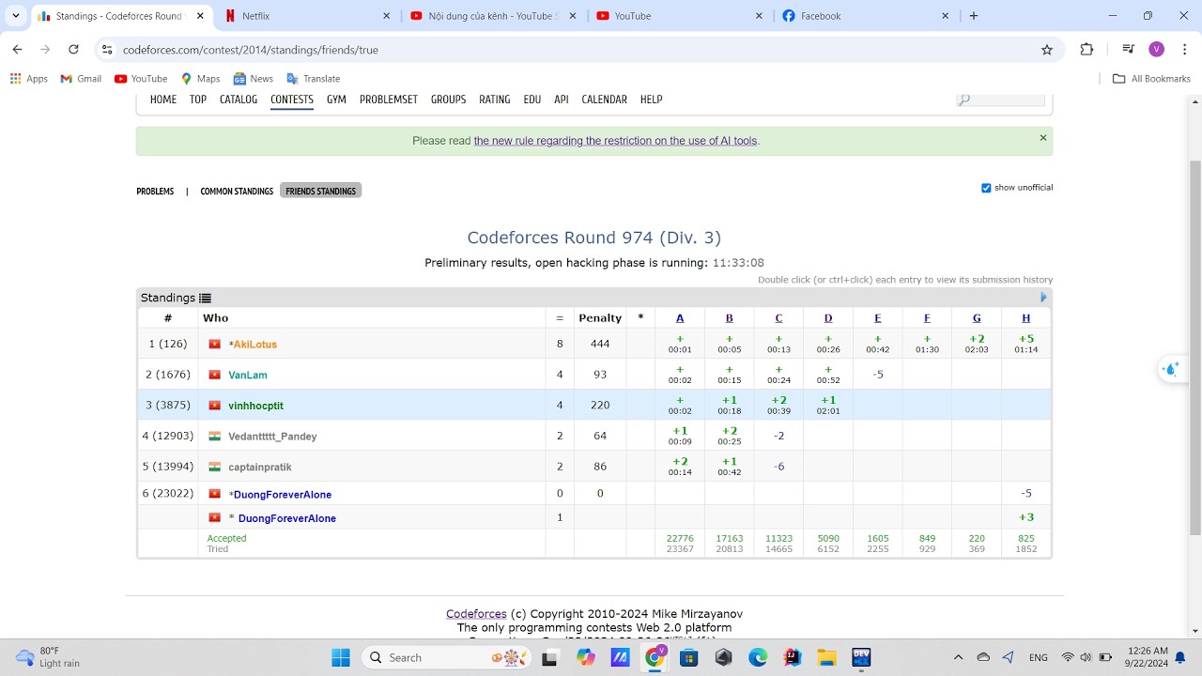
Task: Select FRIENDS STANDINGS sub-tab
Action: (x=321, y=192)
